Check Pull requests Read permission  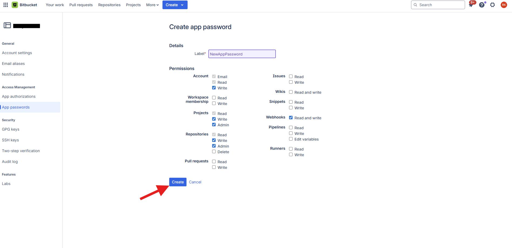(214, 162)
